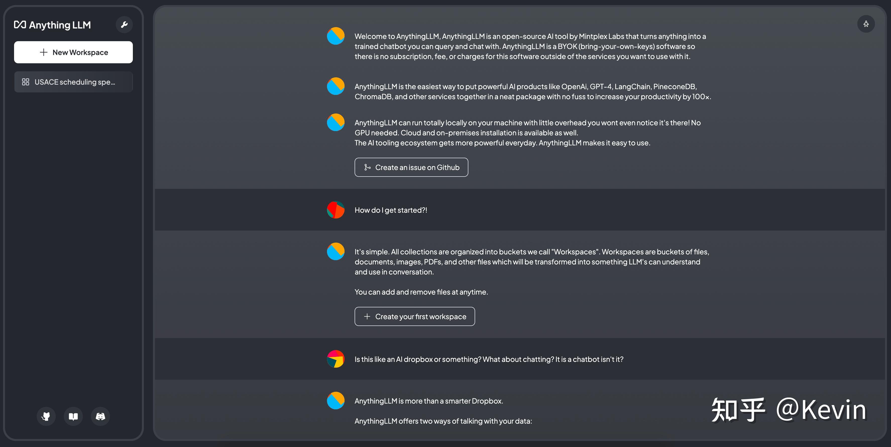Click the avatar next to the 'It's simple' reply
891x447 pixels.
[x=336, y=251]
